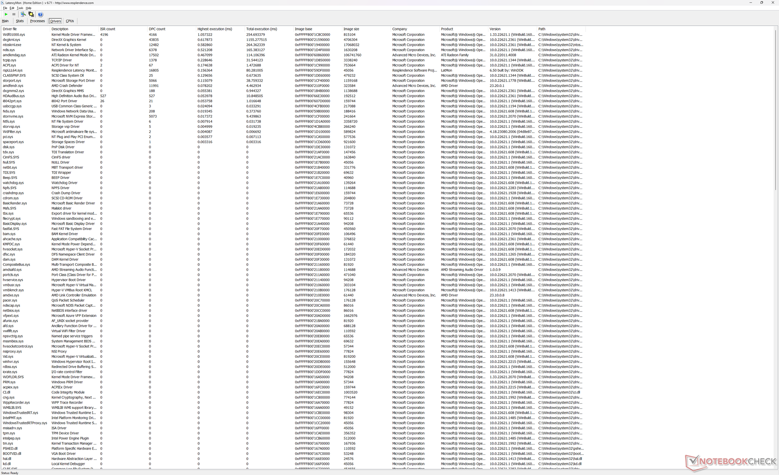Click the system analysis toolbar icon
The width and height of the screenshot is (779, 475).
(x=23, y=14)
